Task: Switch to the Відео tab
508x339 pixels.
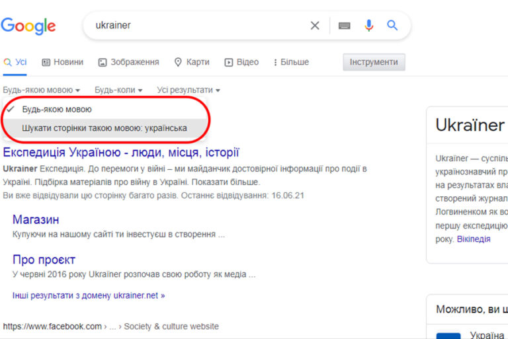Action: coord(241,62)
